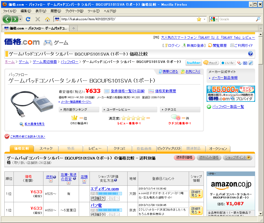Open a new tab with plus button
The image size is (264, 223).
point(73,28)
